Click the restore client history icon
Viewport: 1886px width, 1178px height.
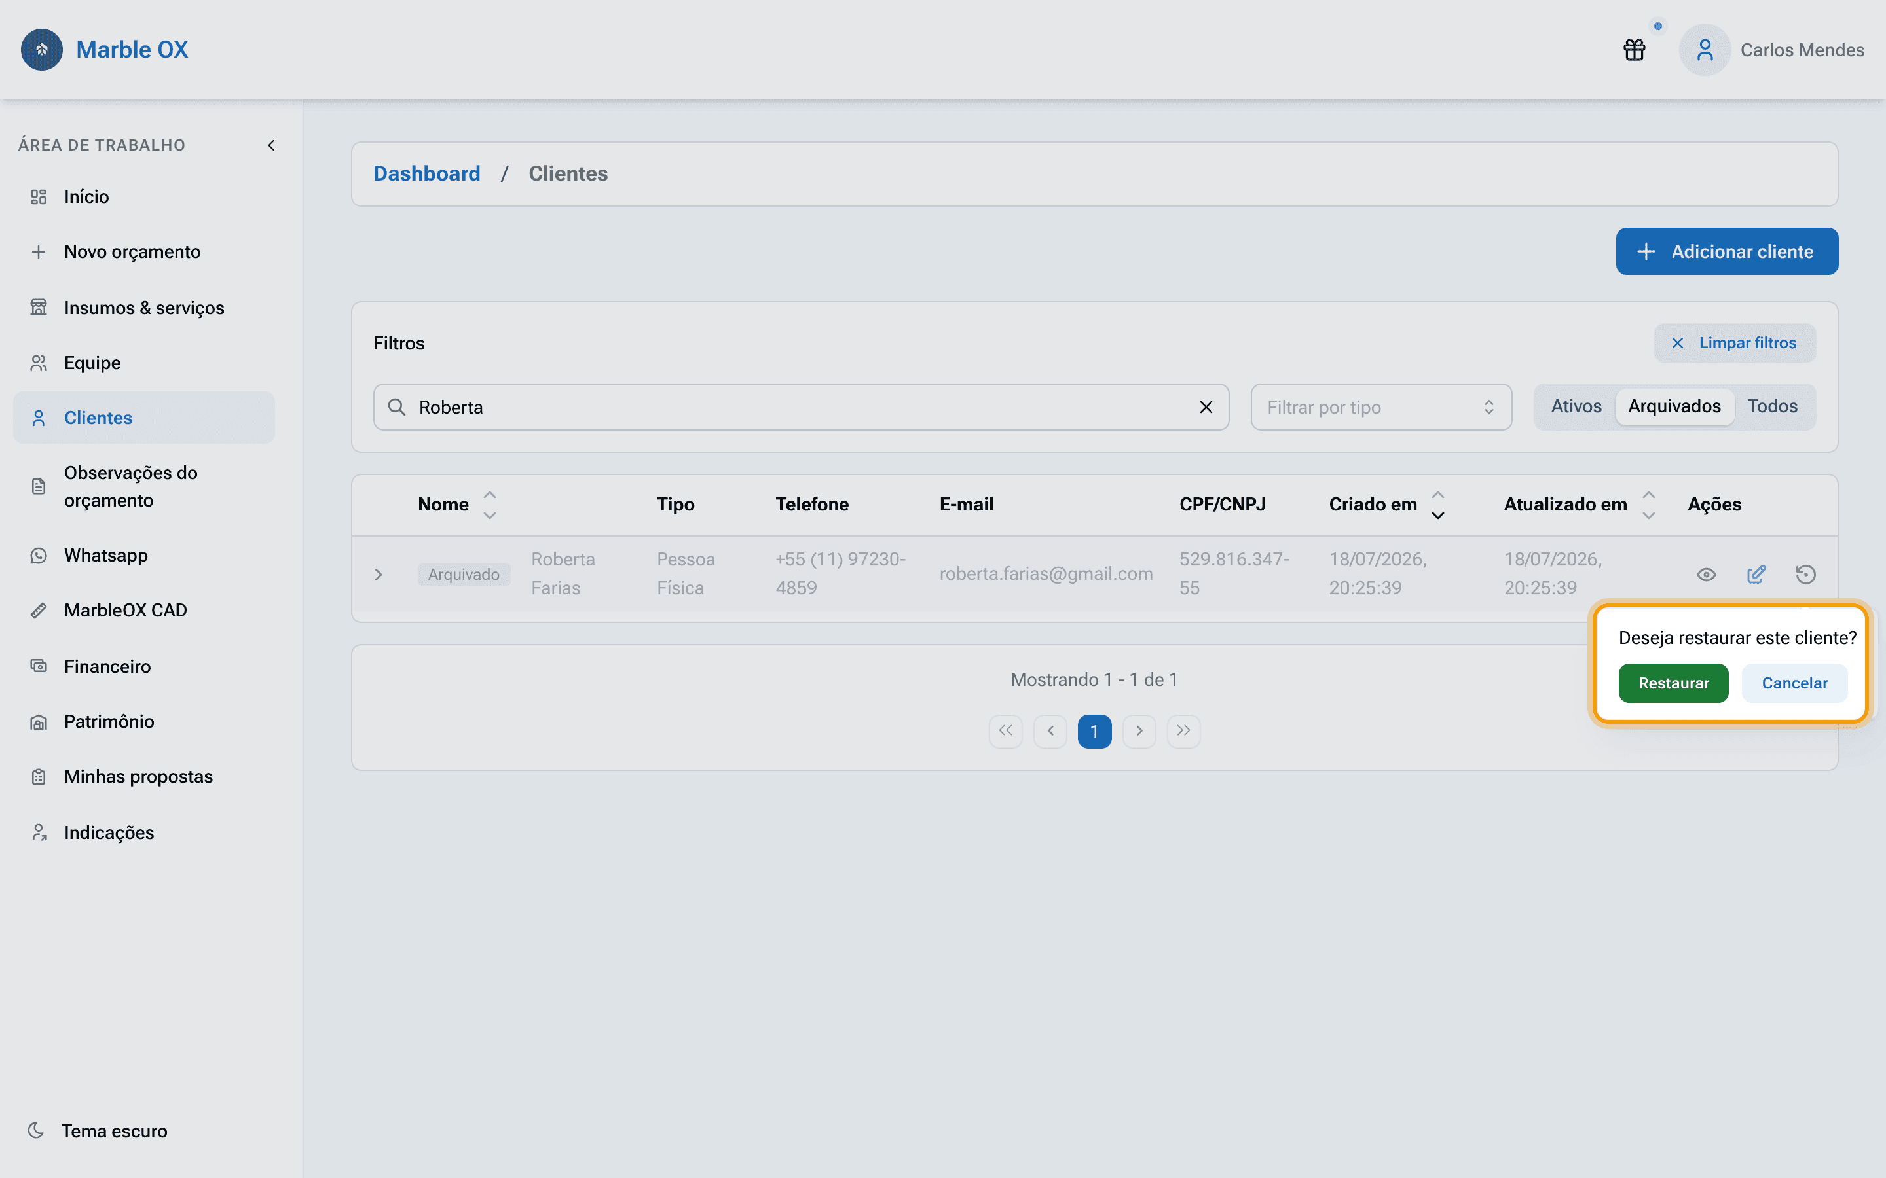1805,574
